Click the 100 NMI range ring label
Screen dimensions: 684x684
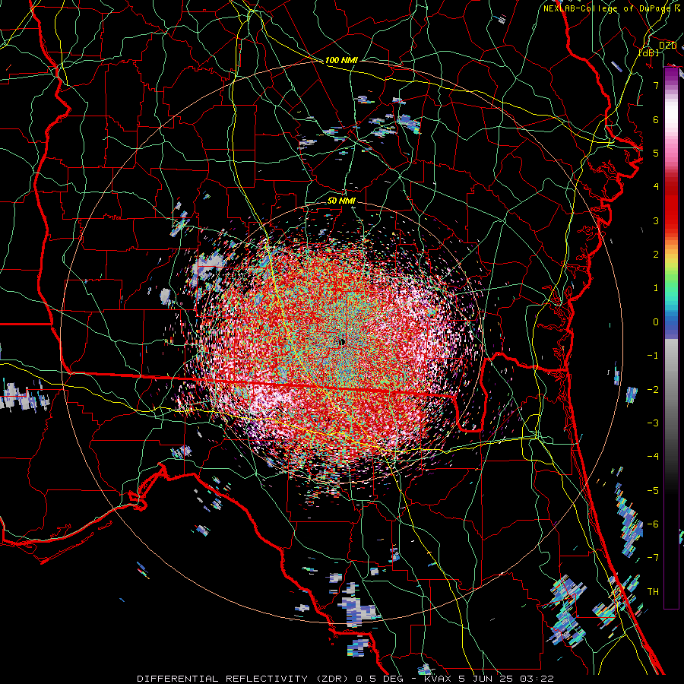pyautogui.click(x=341, y=60)
